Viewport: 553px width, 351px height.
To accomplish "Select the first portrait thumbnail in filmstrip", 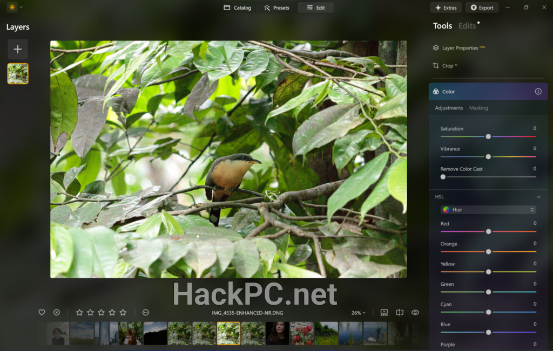I will click(x=57, y=333).
